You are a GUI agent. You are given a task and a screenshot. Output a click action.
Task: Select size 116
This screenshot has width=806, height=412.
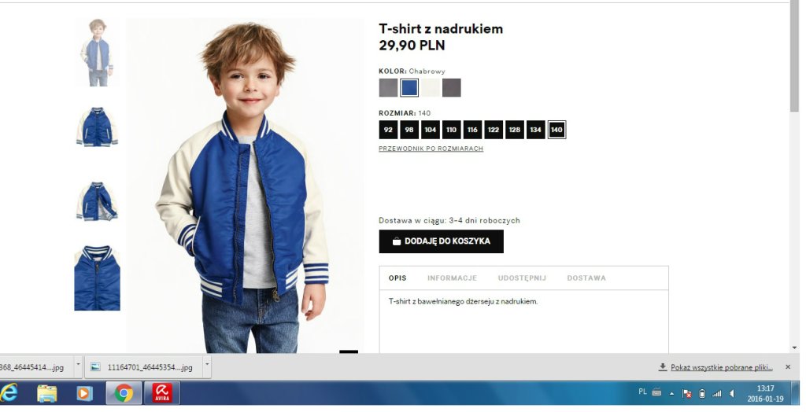[x=472, y=130]
